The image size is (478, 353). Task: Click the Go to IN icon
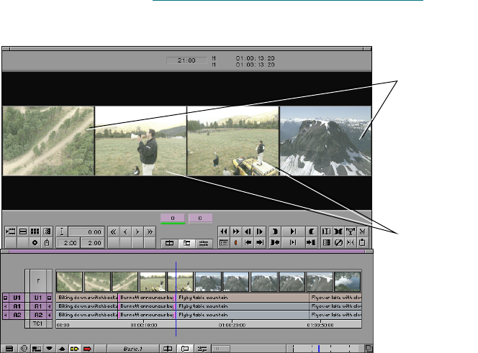275,243
